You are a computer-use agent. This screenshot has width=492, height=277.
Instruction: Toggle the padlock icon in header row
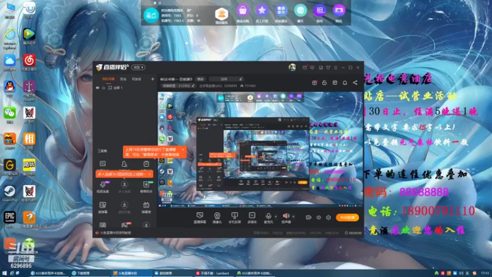pos(325,82)
